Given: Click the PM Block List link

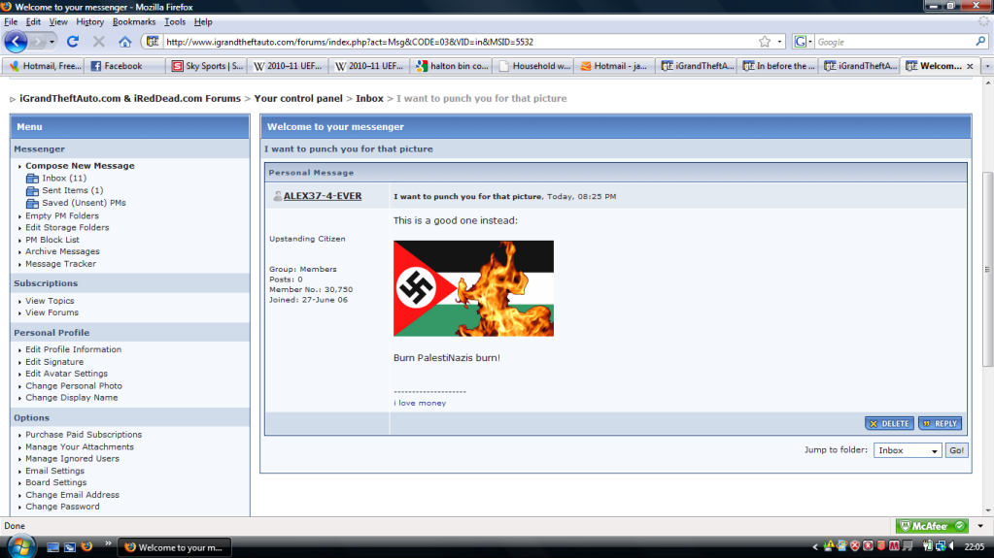Looking at the screenshot, I should click(x=51, y=240).
